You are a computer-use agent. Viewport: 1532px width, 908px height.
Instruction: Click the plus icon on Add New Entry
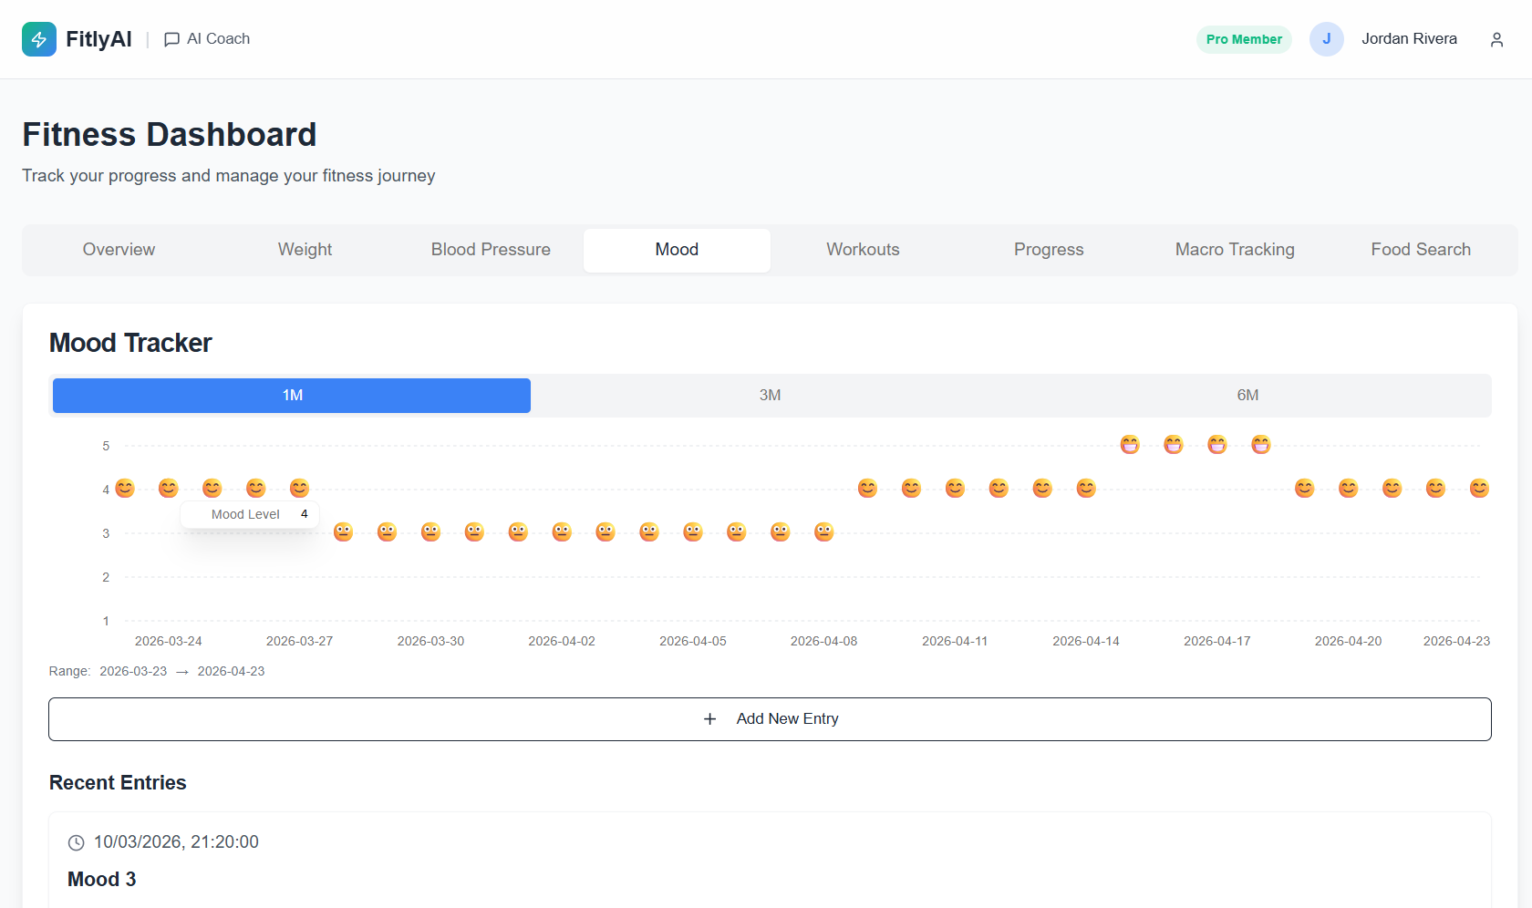[709, 718]
